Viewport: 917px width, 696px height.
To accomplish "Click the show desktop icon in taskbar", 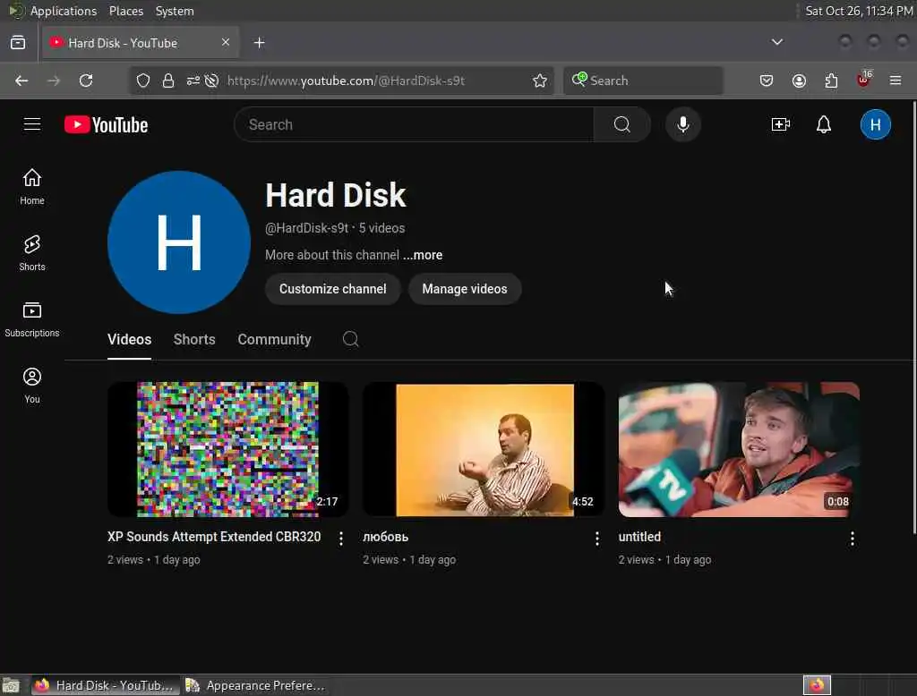I will [x=11, y=685].
